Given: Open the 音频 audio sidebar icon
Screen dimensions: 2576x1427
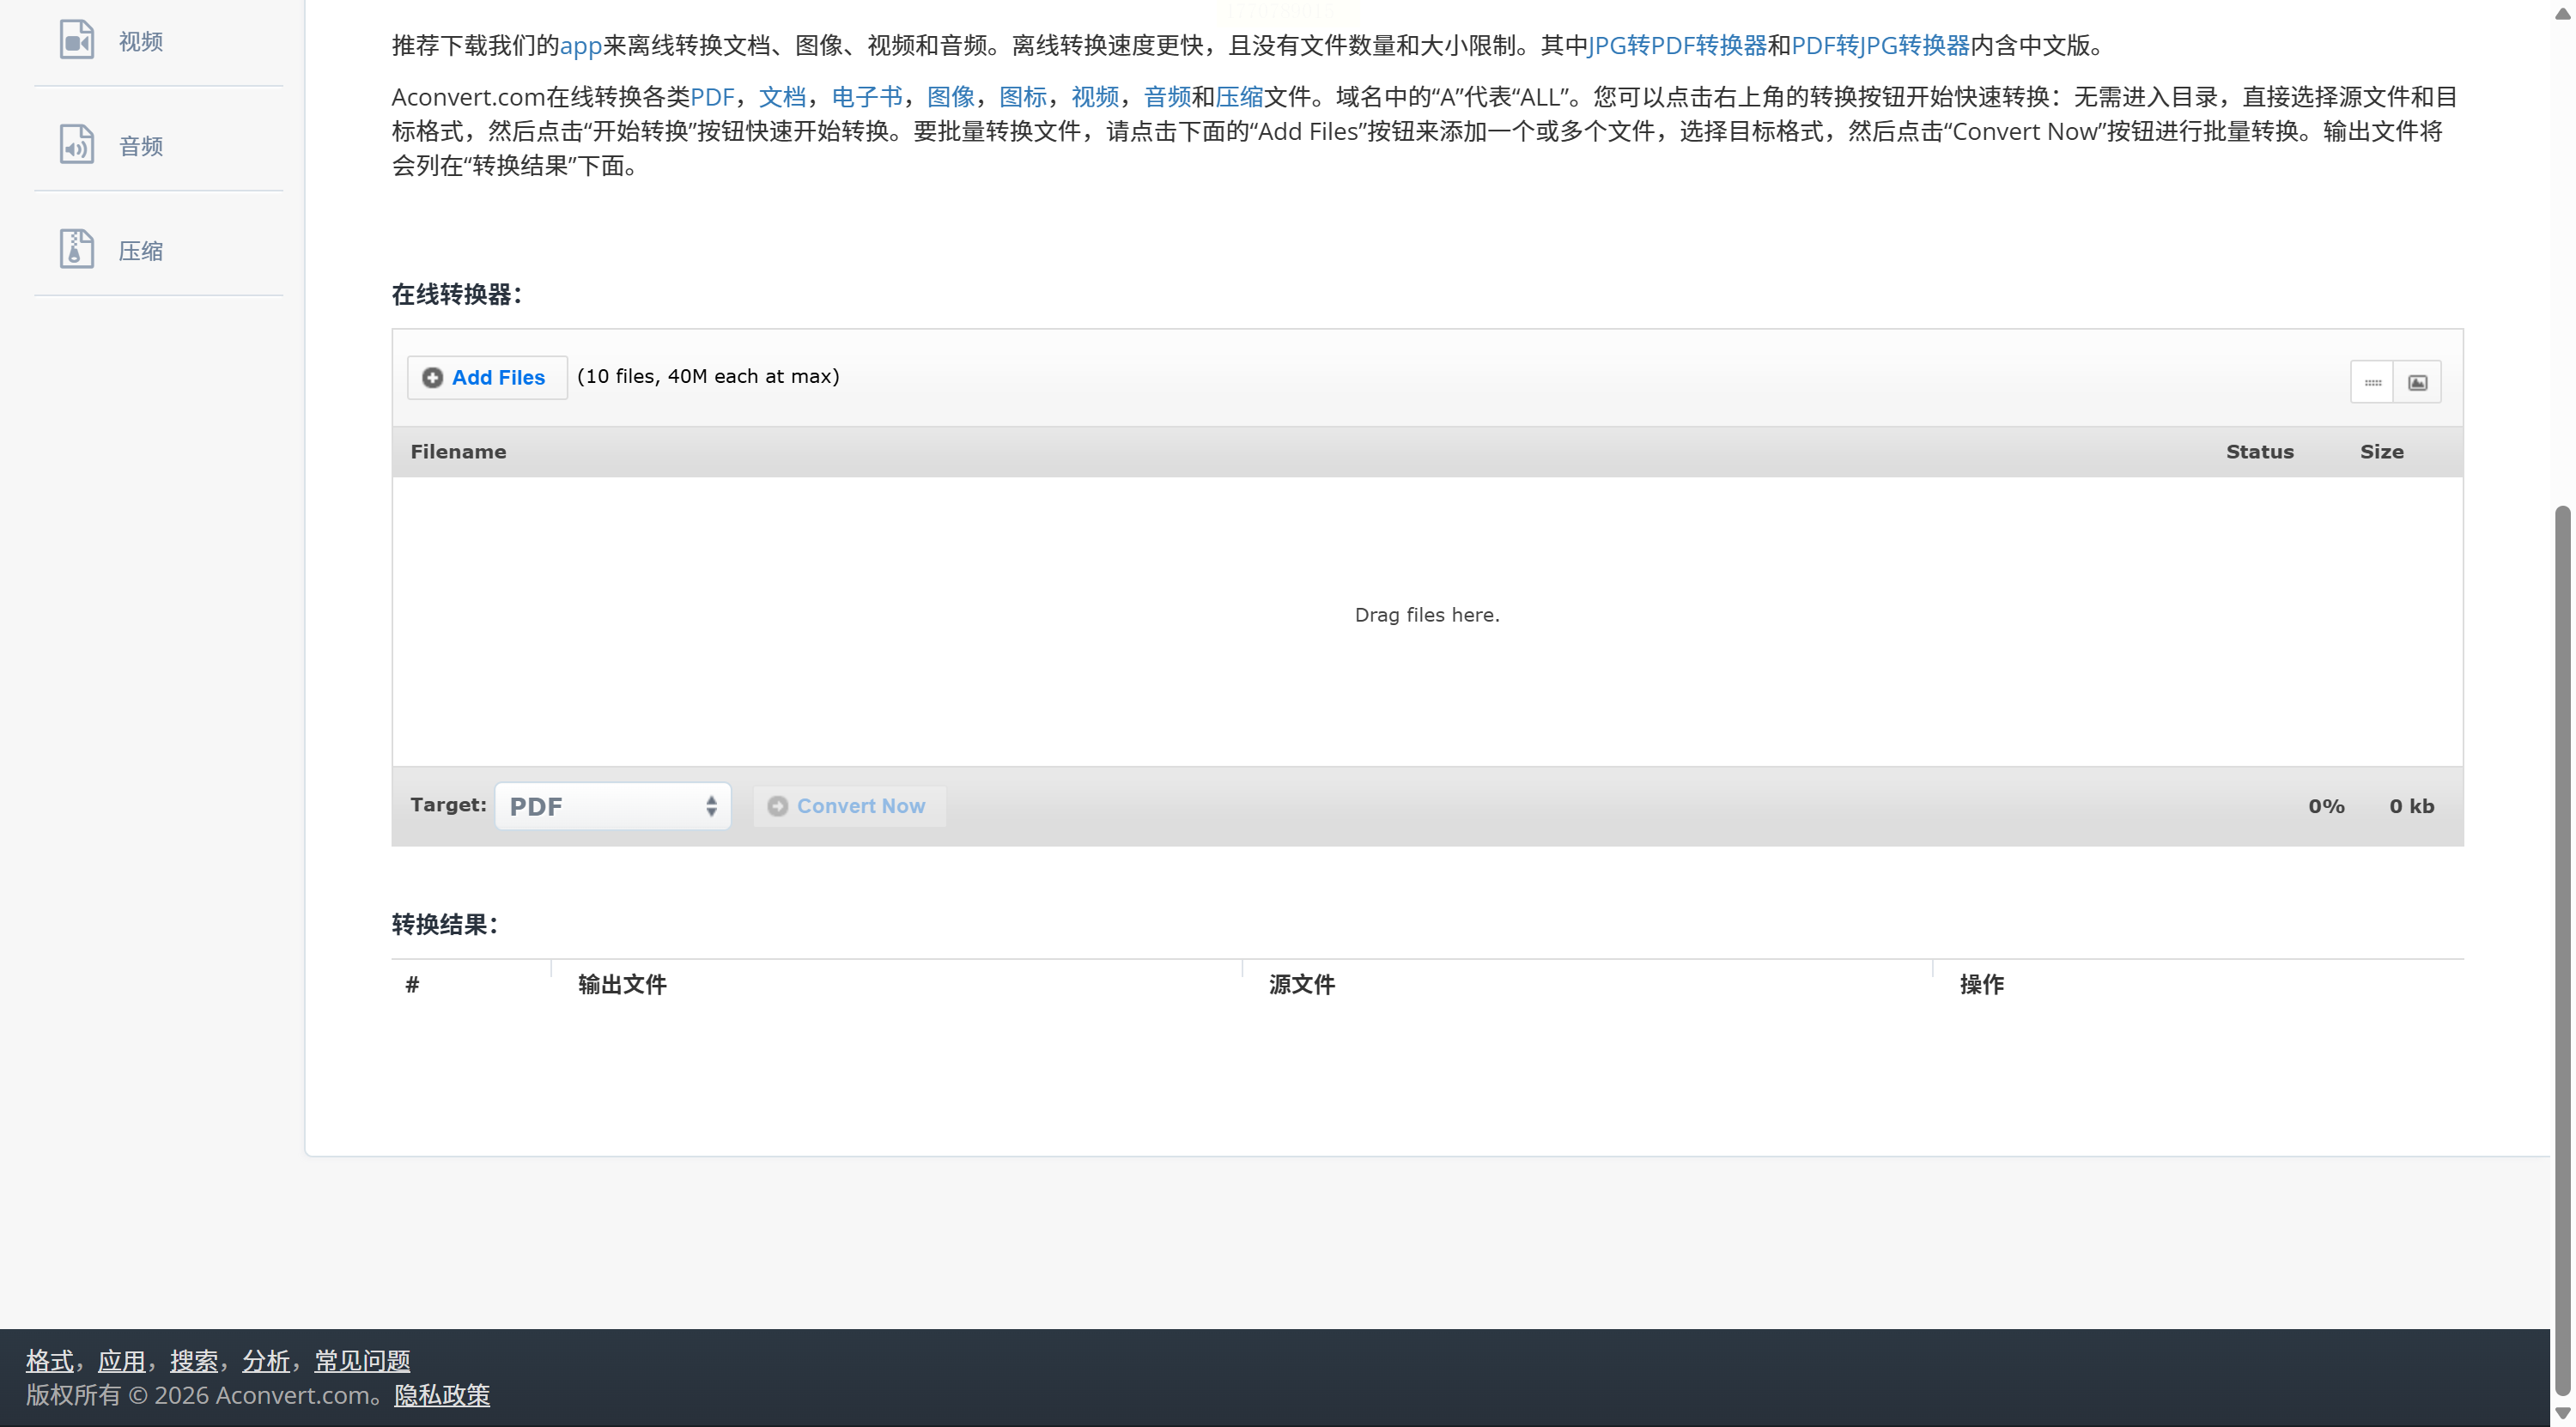Looking at the screenshot, I should [77, 145].
